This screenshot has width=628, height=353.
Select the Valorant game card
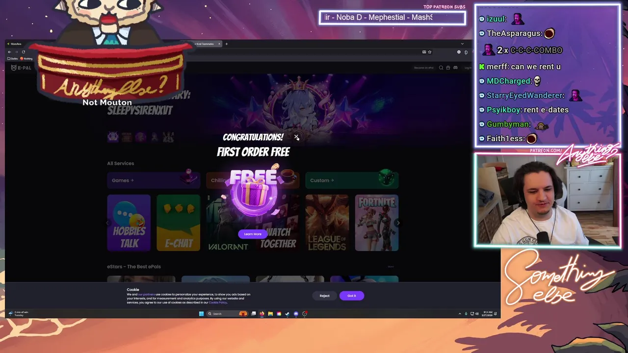coord(228,223)
